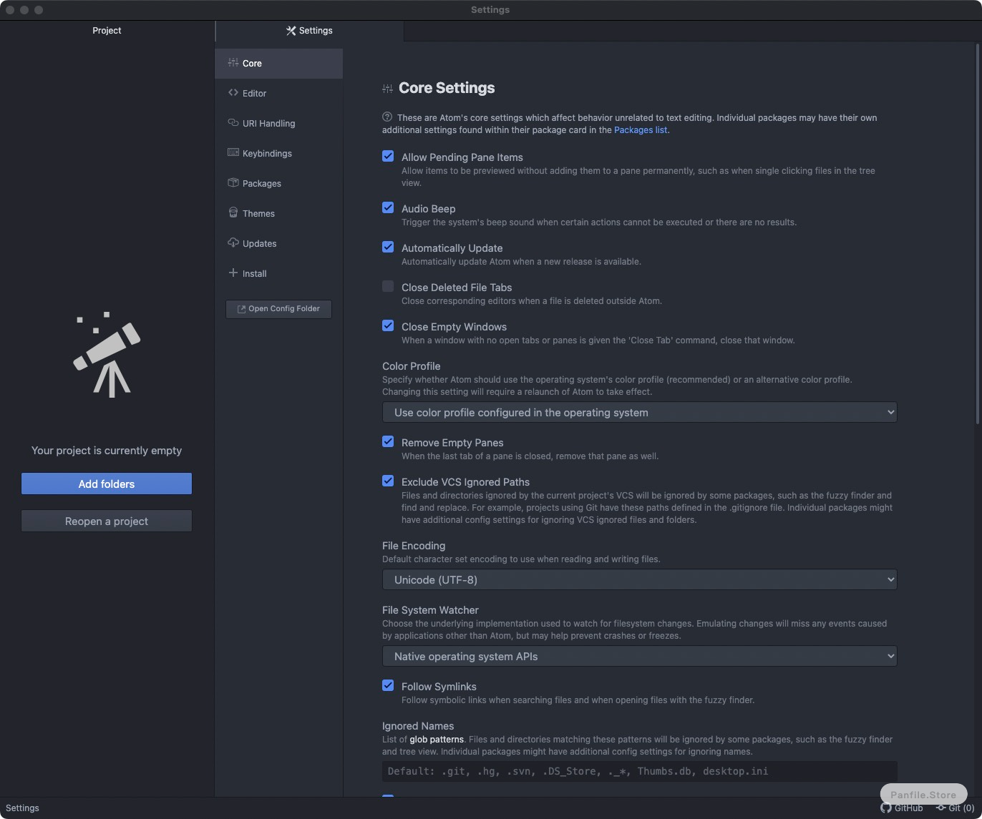Click the Add folders button
This screenshot has height=819, width=982.
[107, 484]
